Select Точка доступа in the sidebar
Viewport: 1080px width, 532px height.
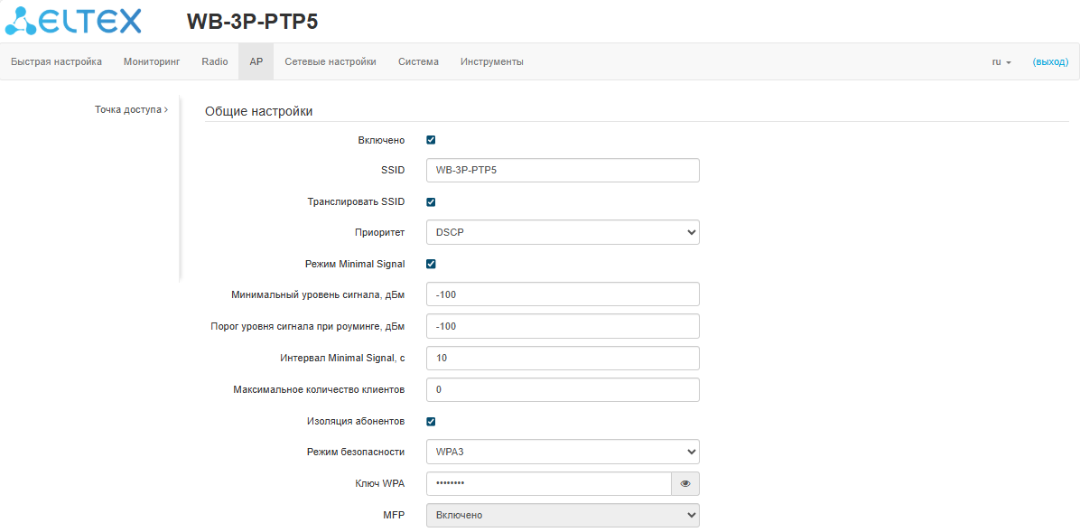131,109
